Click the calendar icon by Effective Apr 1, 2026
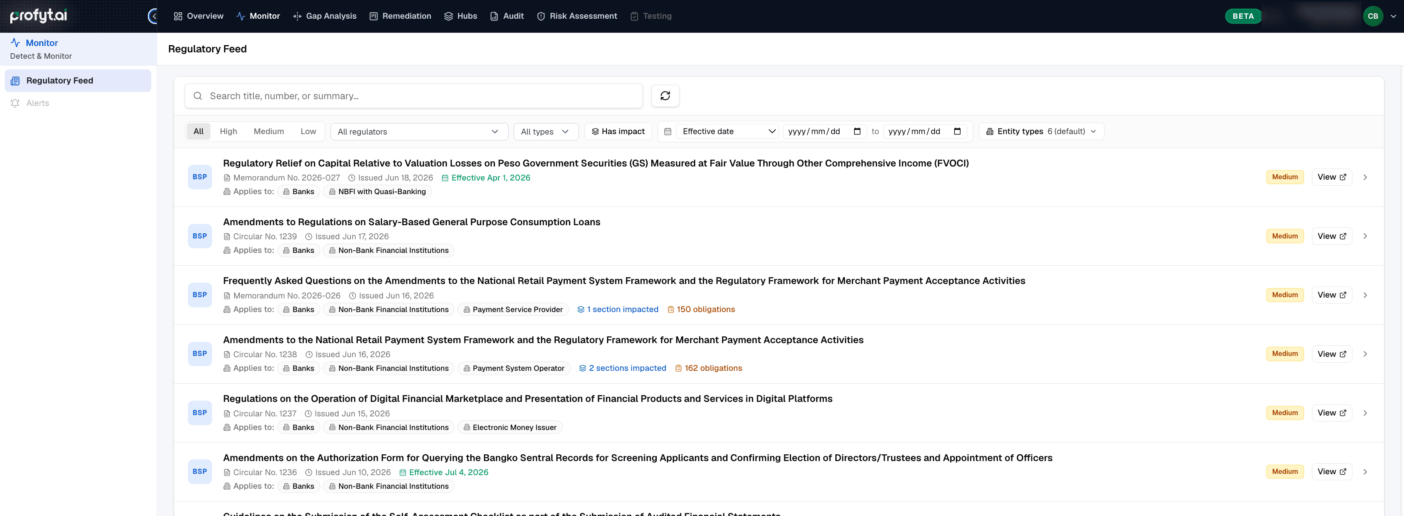The image size is (1404, 516). pos(445,178)
